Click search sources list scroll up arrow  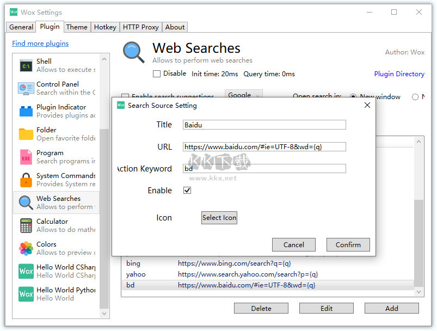pos(418,142)
